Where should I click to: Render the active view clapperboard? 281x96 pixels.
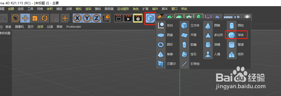coord(118,18)
